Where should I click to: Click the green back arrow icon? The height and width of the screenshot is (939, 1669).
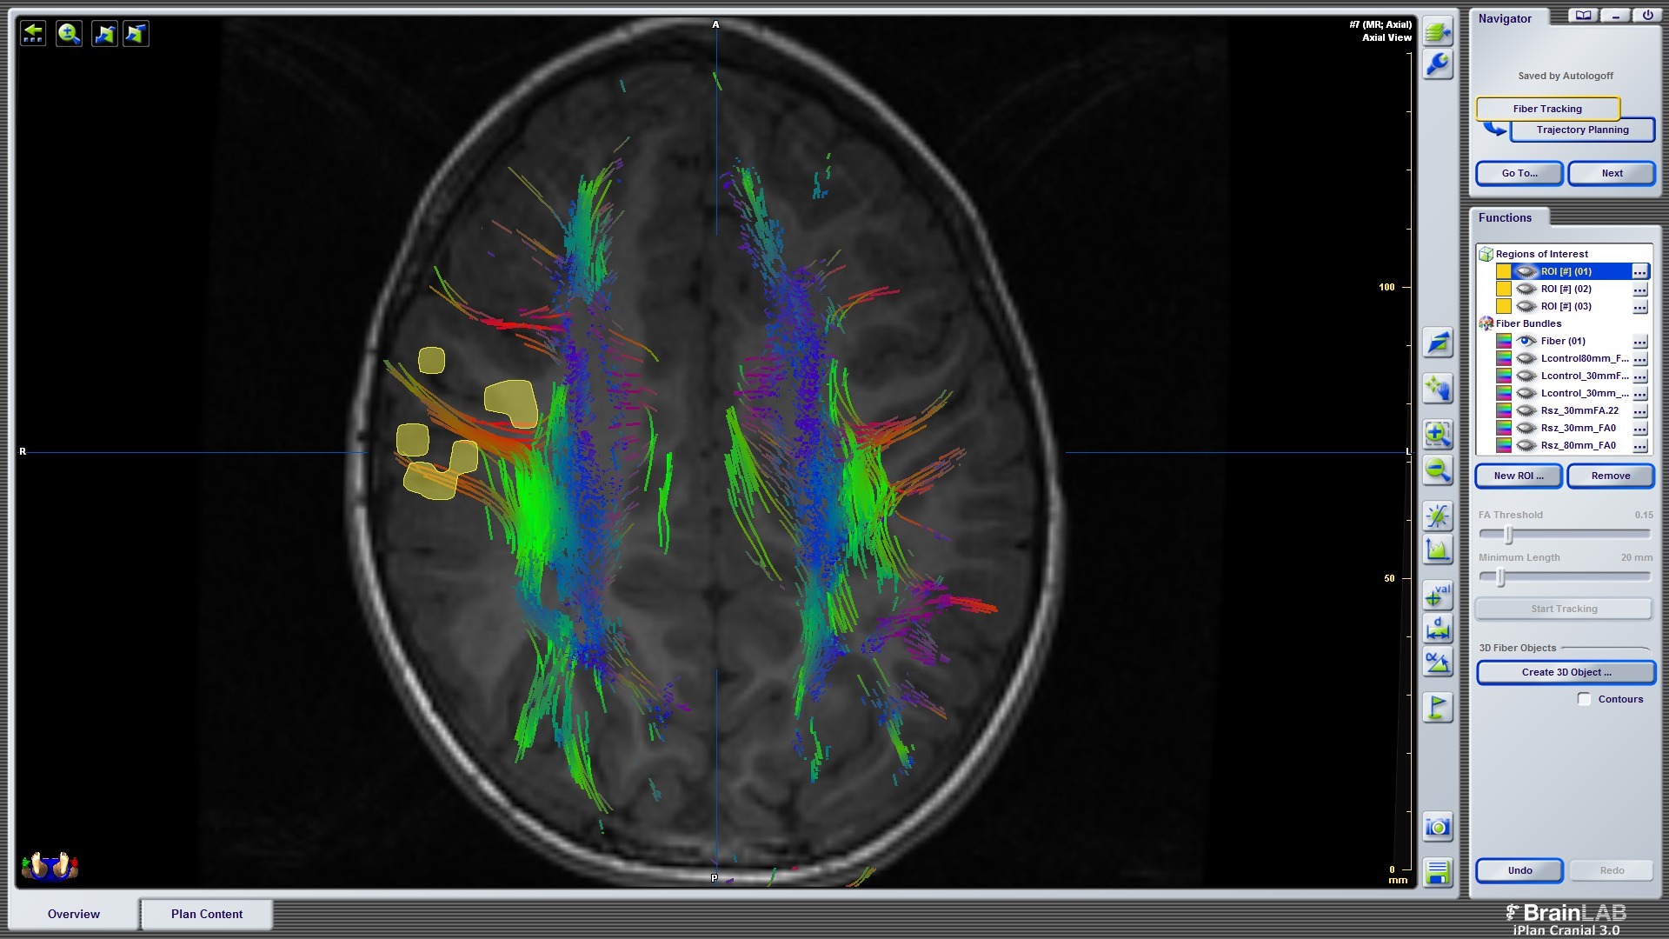pos(33,34)
